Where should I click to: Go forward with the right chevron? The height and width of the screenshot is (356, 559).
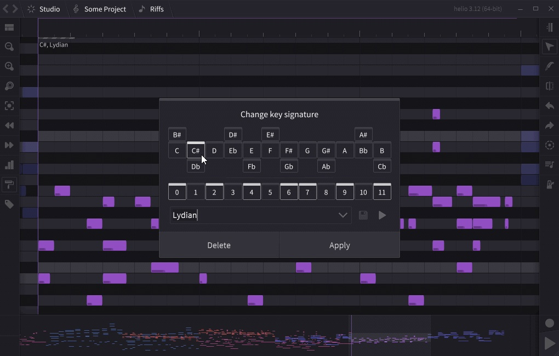pos(15,9)
